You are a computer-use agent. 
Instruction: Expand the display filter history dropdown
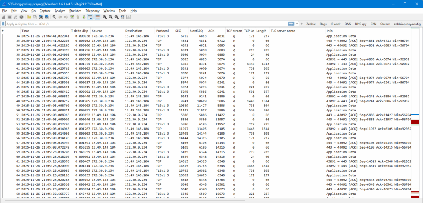point(297,24)
